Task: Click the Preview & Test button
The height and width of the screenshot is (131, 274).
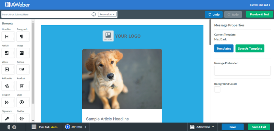Action: pos(260,14)
